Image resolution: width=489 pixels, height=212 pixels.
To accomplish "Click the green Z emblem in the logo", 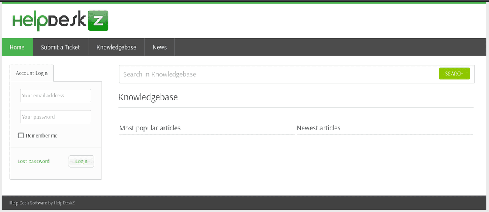I will point(98,21).
